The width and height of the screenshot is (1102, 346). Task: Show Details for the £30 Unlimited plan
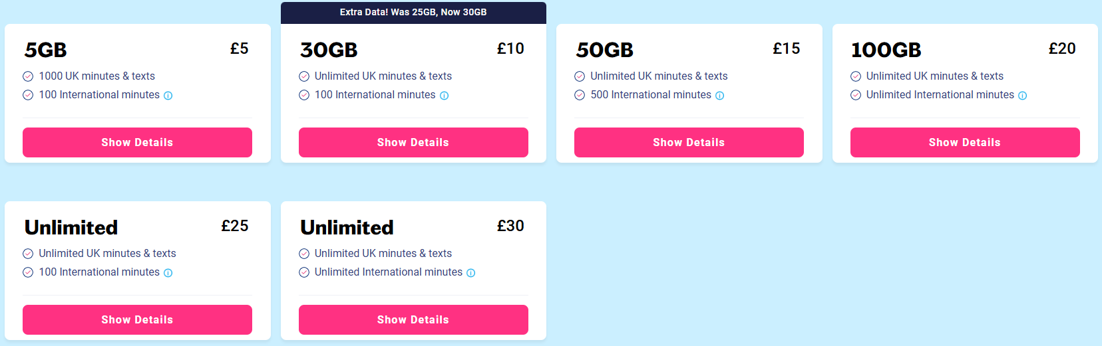[x=413, y=319]
